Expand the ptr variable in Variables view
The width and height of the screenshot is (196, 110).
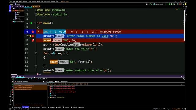[x=49, y=97]
